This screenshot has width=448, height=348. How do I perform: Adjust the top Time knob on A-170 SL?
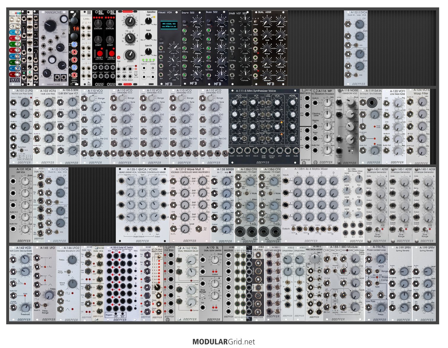[x=215, y=260]
